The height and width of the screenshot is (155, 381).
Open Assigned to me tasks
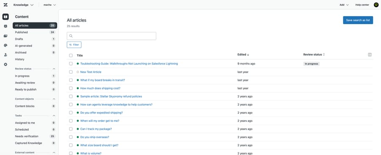(x=35, y=123)
